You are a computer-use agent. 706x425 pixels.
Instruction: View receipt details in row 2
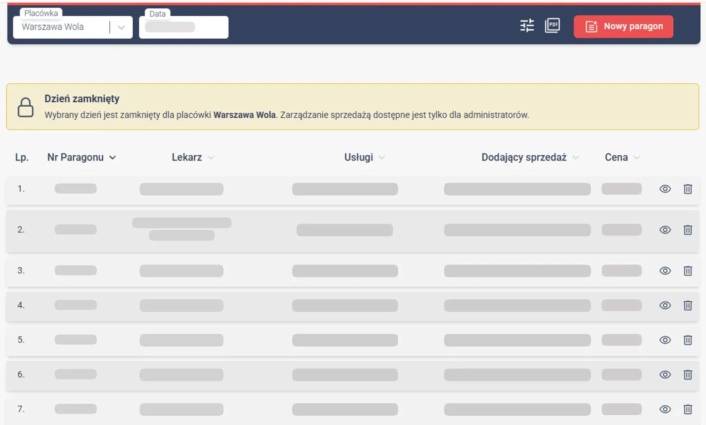[x=665, y=230]
